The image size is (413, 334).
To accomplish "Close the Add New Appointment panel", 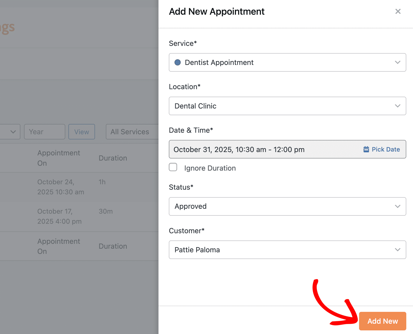I will pos(398,11).
